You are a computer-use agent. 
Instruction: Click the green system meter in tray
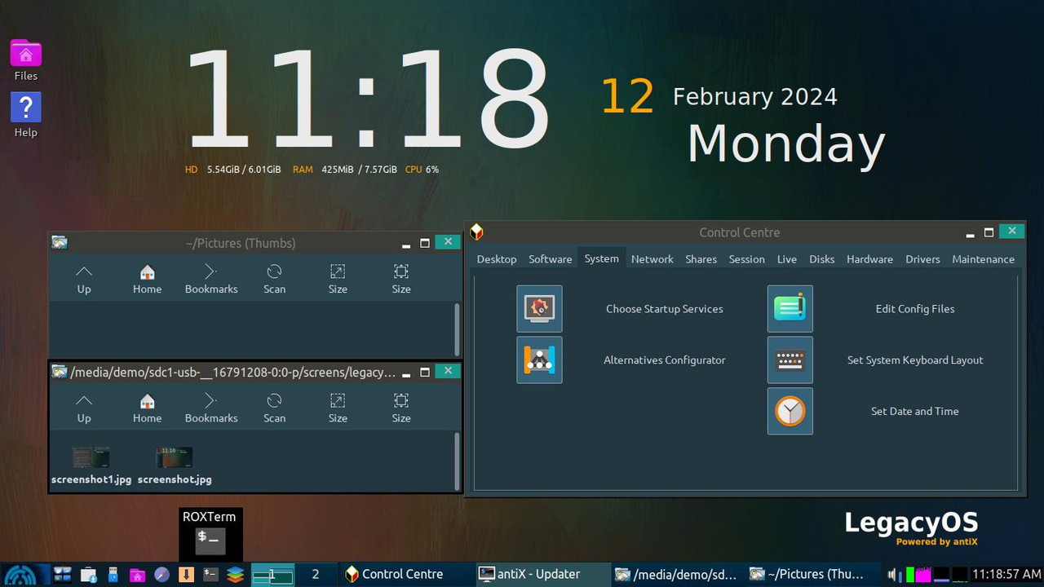coord(910,575)
